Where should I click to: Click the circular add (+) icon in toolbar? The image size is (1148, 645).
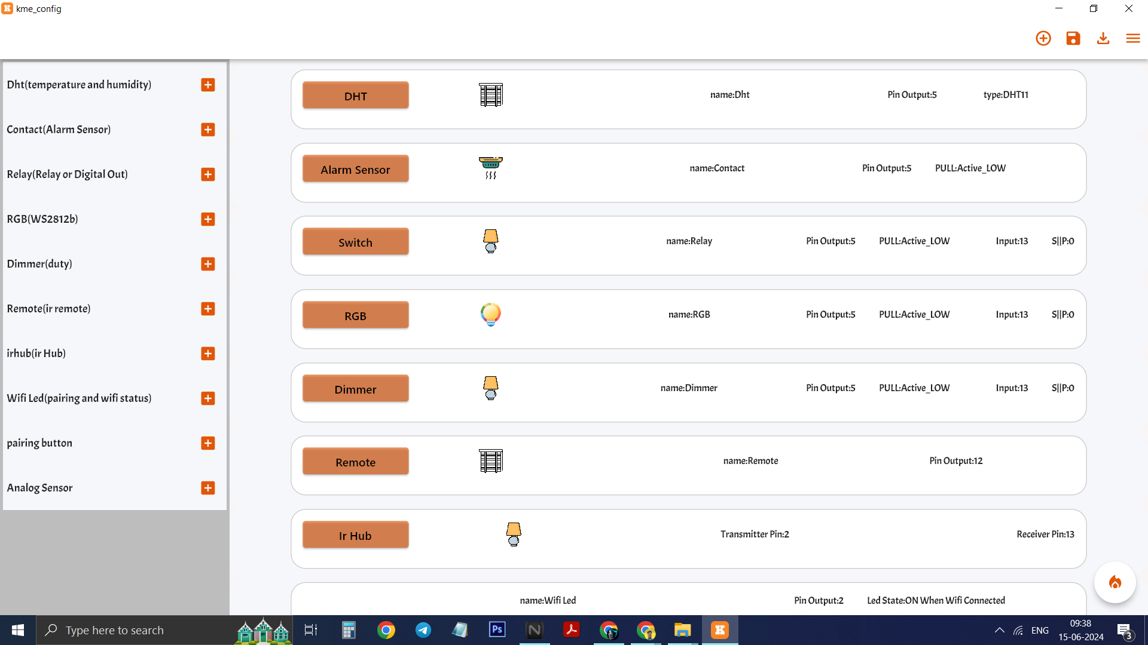1043,38
